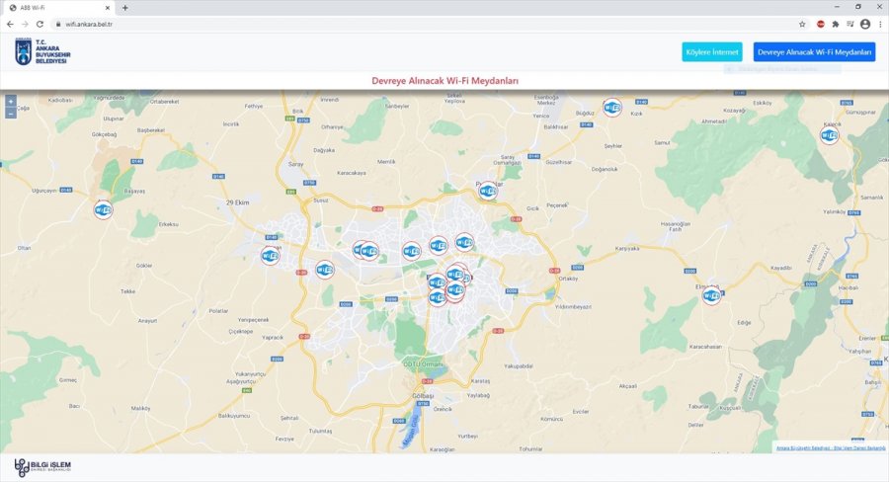Select the Wi-Fi marker between Batıkent pair and Keçiören
The height and width of the screenshot is (482, 889).
point(411,251)
